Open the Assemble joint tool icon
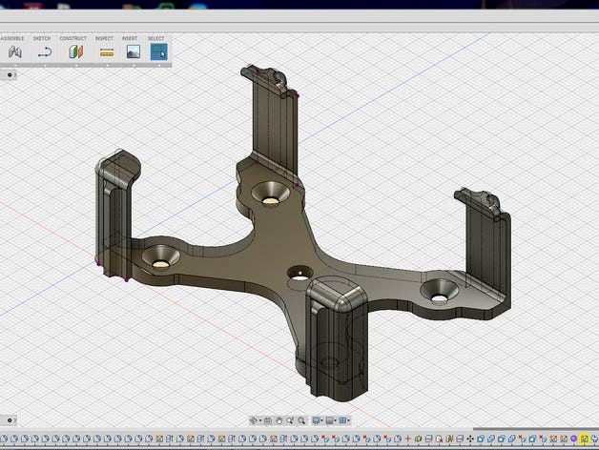The width and height of the screenshot is (599, 450). (15, 51)
